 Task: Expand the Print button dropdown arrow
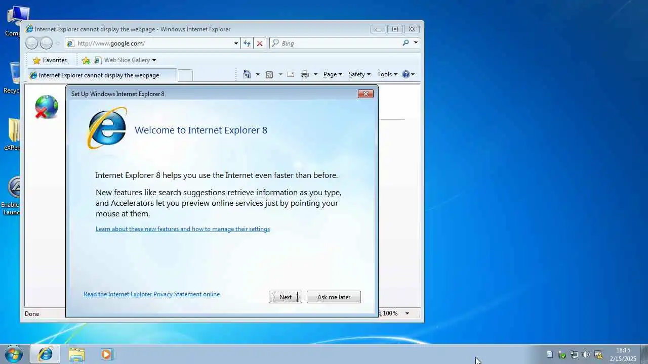(315, 74)
